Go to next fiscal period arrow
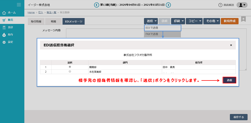The image size is (251, 123). tap(168, 5)
